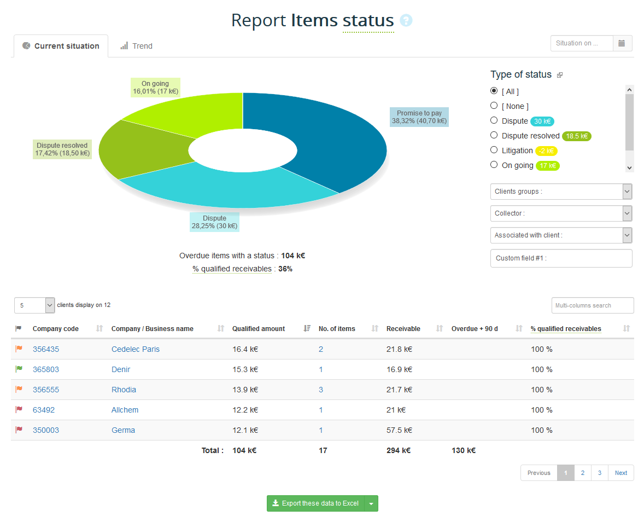Click the bar chart icon on Trend tab

(124, 45)
